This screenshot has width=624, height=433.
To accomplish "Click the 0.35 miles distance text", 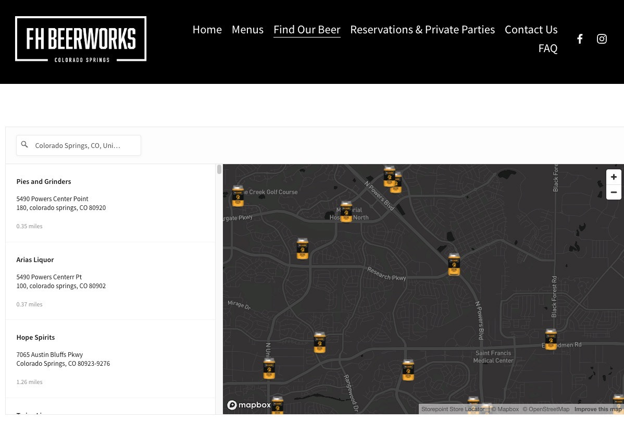I will pos(30,226).
